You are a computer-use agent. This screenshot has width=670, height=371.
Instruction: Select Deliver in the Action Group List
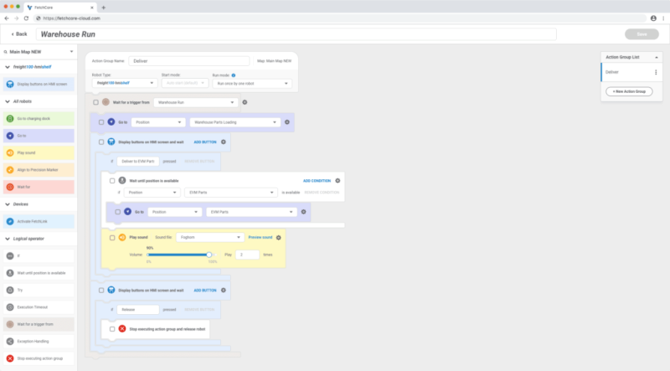(x=620, y=73)
